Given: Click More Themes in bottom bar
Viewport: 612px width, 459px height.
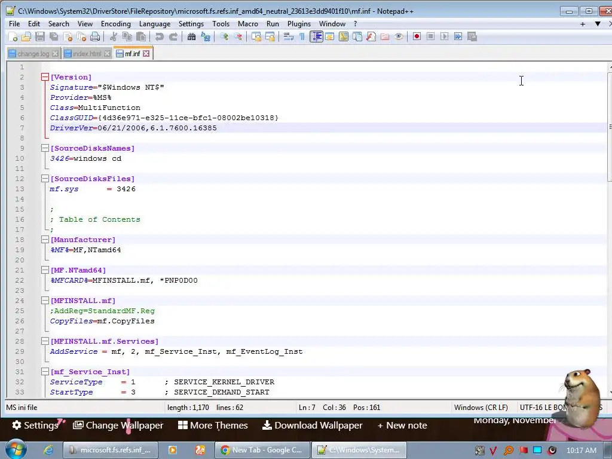Looking at the screenshot, I should click(213, 425).
